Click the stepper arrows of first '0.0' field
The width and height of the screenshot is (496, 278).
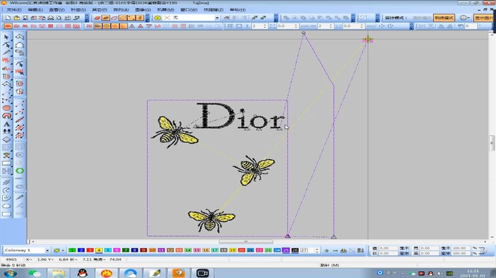[296, 26]
